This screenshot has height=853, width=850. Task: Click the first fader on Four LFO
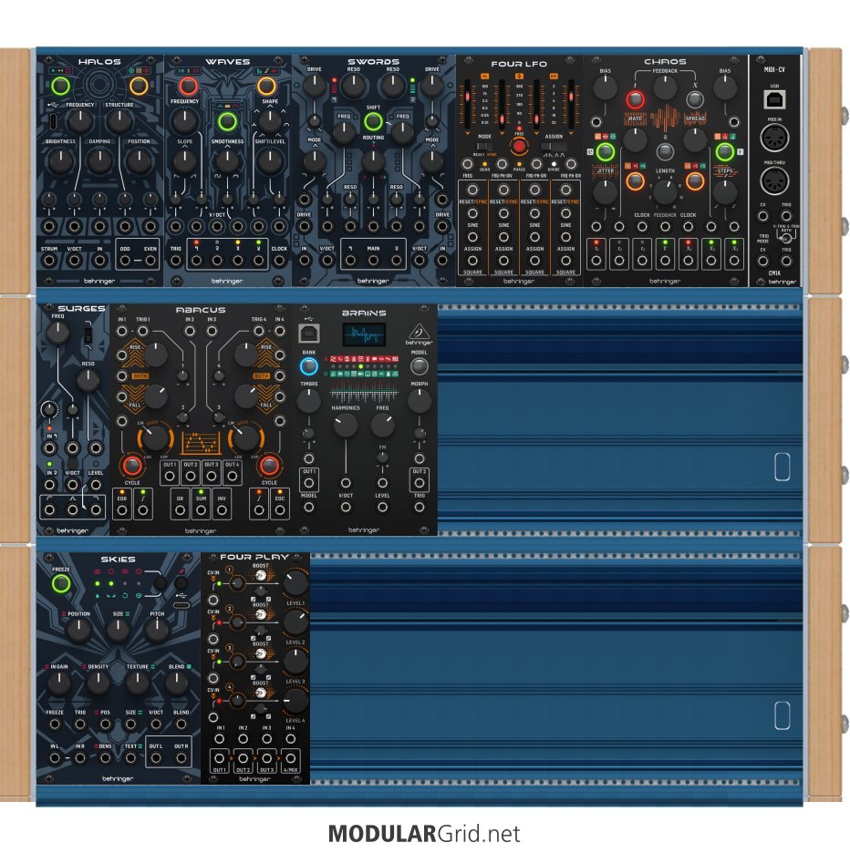point(467,103)
